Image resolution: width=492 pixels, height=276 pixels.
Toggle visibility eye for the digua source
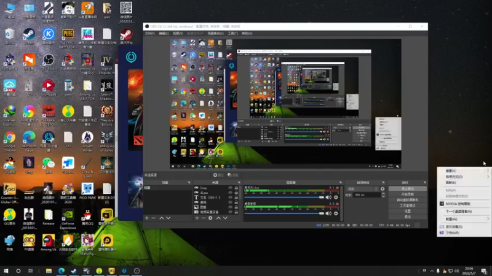[230, 193]
